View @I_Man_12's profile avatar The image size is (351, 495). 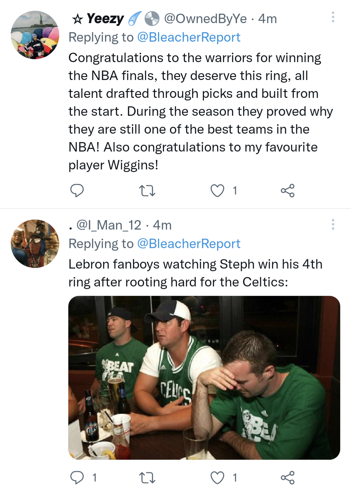[35, 244]
